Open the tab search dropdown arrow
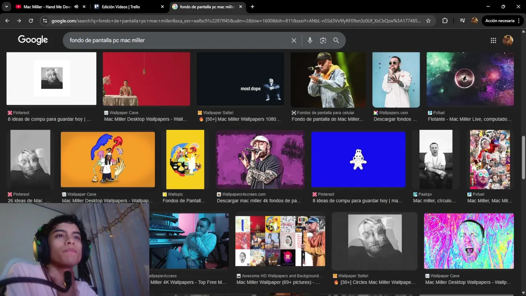Viewport: 526px width, 296px height. click(x=7, y=7)
